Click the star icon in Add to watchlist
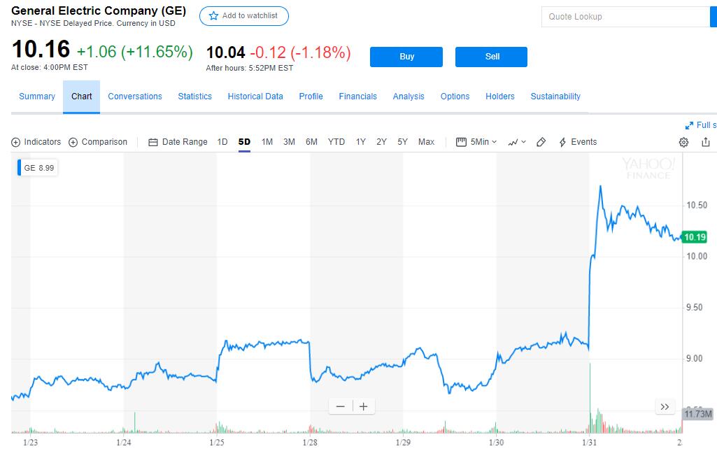 [213, 16]
